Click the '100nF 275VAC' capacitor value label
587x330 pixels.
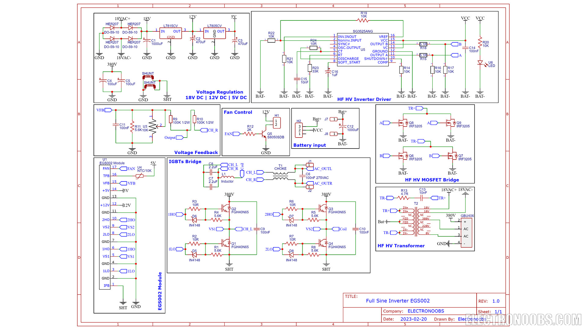pyautogui.click(x=317, y=178)
